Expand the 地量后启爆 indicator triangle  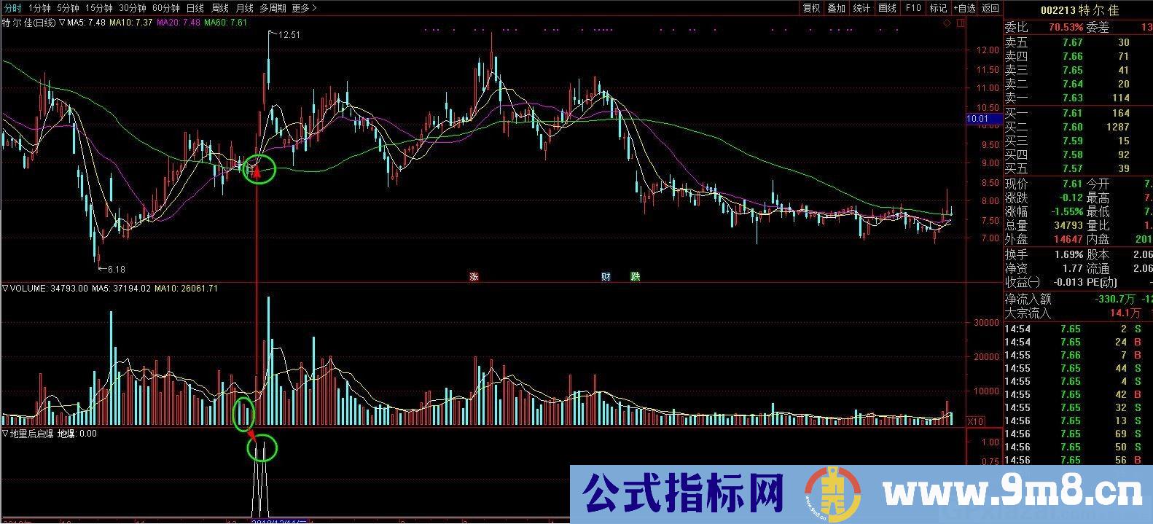6,434
